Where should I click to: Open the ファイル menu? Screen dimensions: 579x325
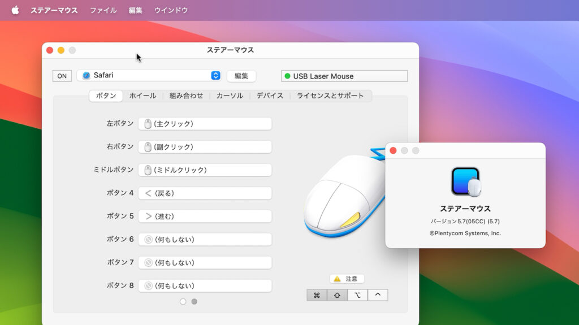[x=103, y=10]
